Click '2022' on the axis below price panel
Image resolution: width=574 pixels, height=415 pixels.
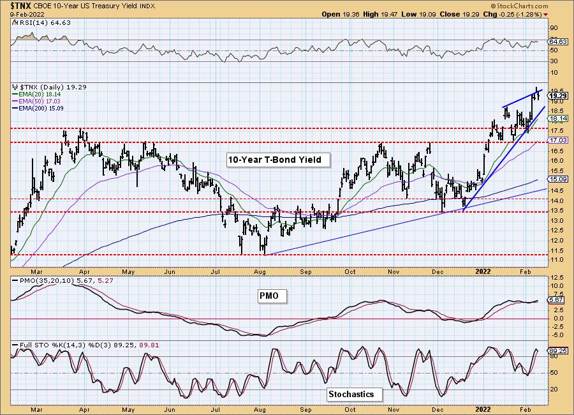(x=483, y=271)
